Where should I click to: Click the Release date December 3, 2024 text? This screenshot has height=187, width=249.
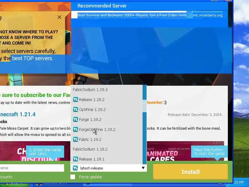(195, 115)
